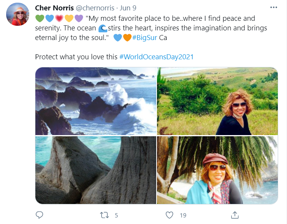This screenshot has height=224, width=287.
Task: Like the tweet with the heart icon
Action: point(169,215)
